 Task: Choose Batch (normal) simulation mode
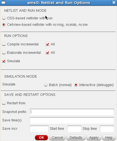(x=46, y=85)
